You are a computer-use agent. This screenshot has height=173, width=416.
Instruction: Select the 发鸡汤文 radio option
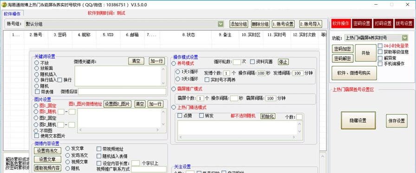[68, 155]
